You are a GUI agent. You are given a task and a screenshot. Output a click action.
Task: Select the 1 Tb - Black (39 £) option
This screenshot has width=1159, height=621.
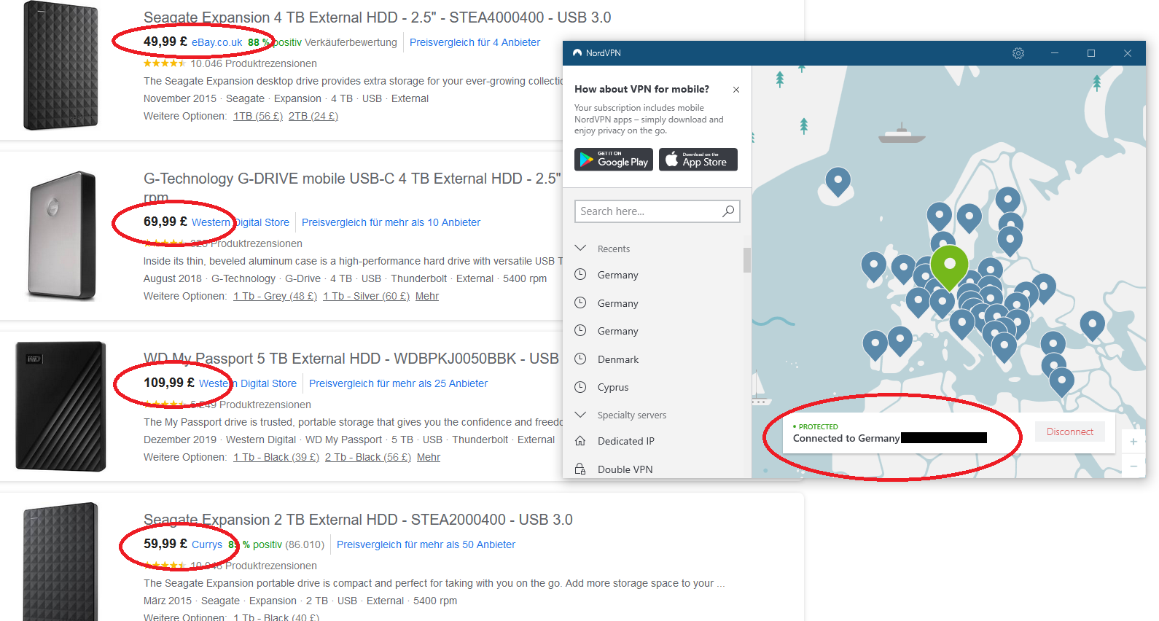point(276,457)
